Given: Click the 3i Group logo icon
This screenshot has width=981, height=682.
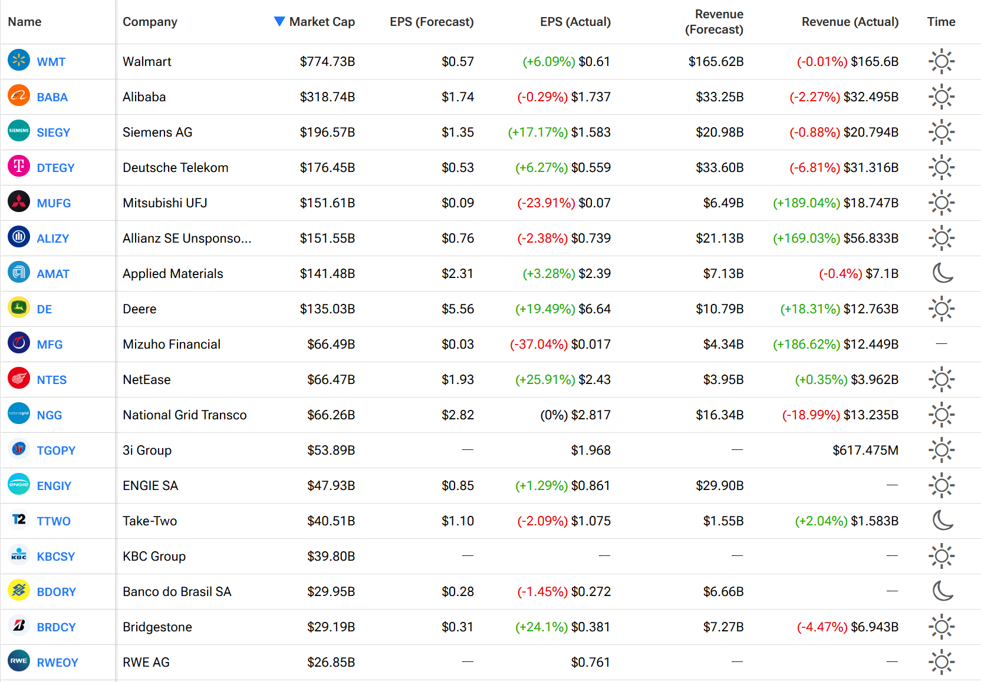Looking at the screenshot, I should coord(19,449).
